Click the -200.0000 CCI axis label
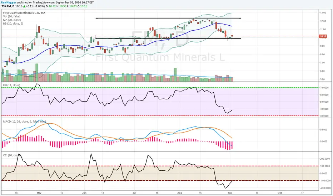Screen dimensions: 333x196 325,188
